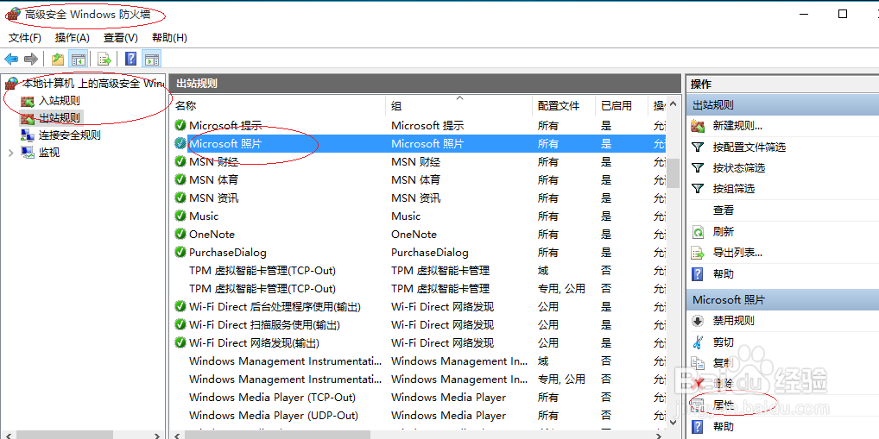
Task: Expand the 监视 tree node arrow
Action: 10,153
